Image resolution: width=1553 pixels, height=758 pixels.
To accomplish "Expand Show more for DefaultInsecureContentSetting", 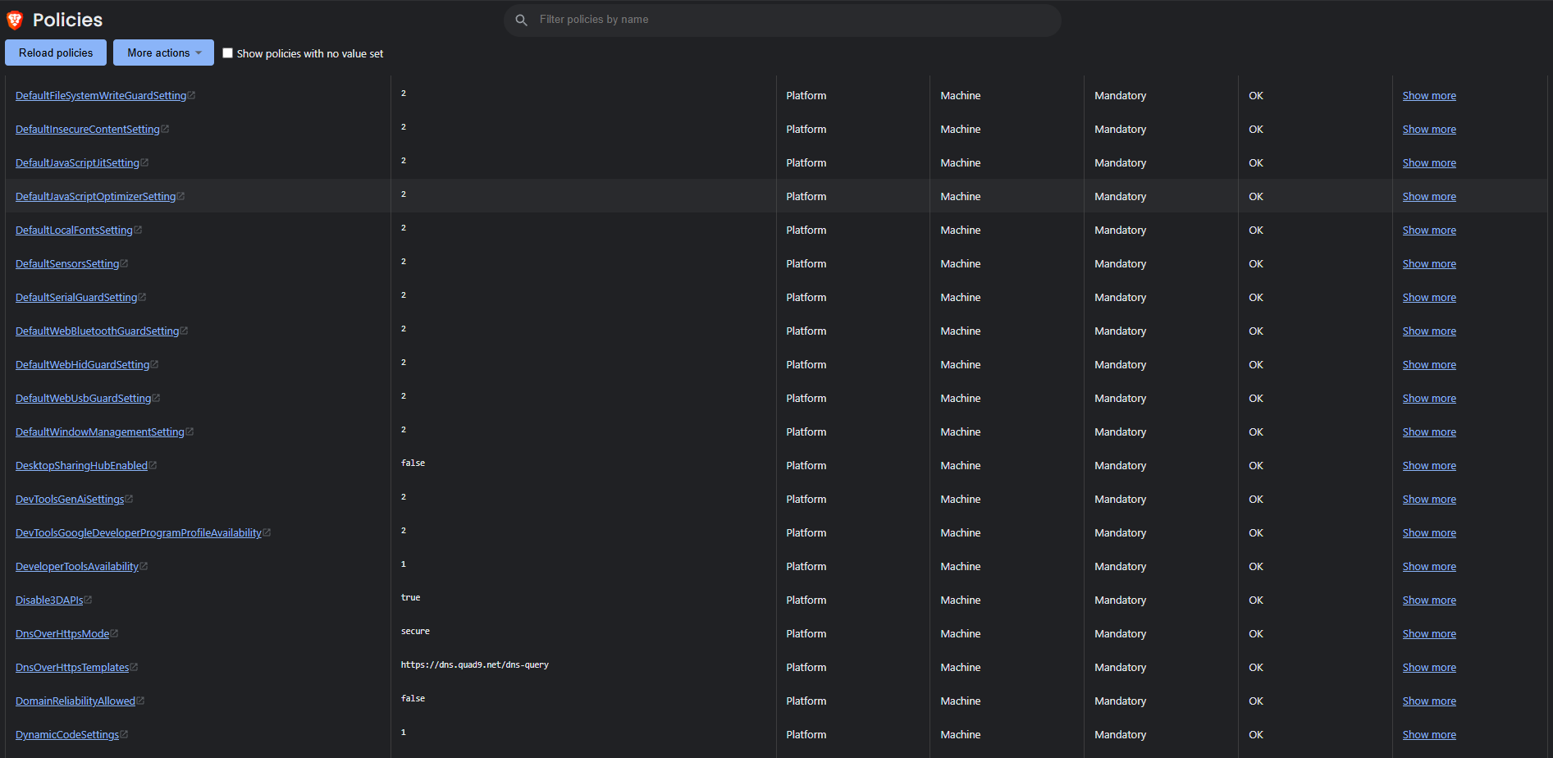I will click(1428, 130).
